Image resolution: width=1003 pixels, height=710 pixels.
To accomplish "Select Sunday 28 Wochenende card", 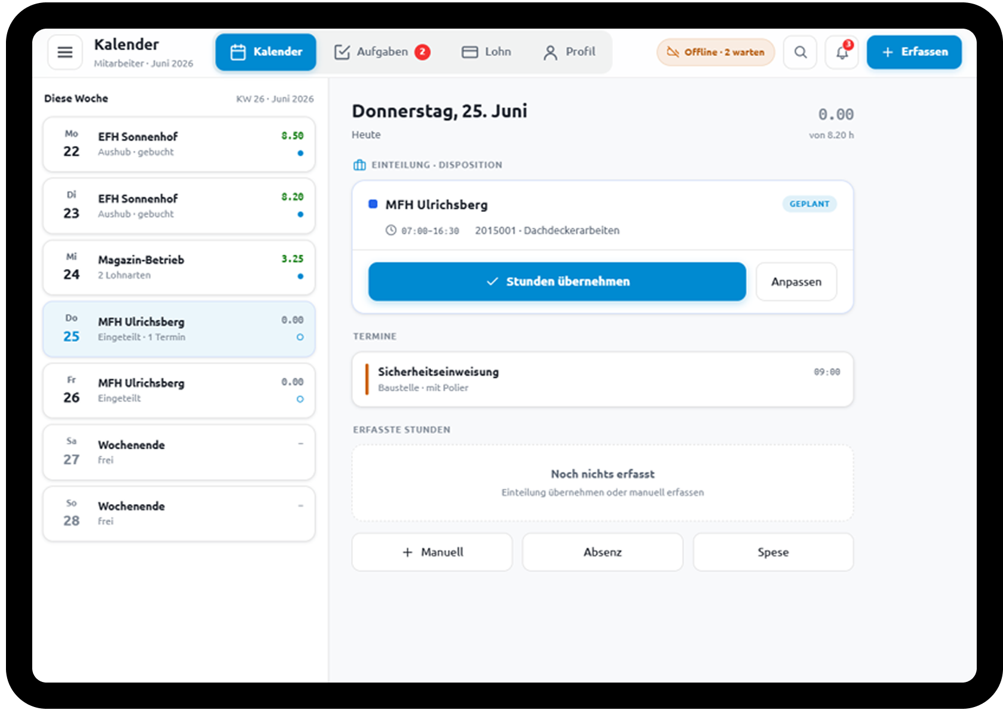I will click(179, 514).
